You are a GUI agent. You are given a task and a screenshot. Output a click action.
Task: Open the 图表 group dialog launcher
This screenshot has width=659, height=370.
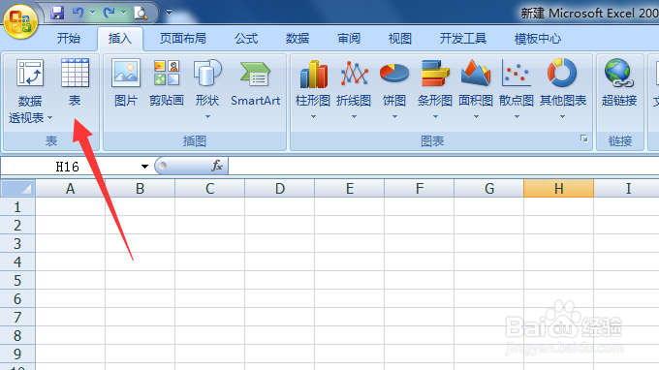click(583, 139)
